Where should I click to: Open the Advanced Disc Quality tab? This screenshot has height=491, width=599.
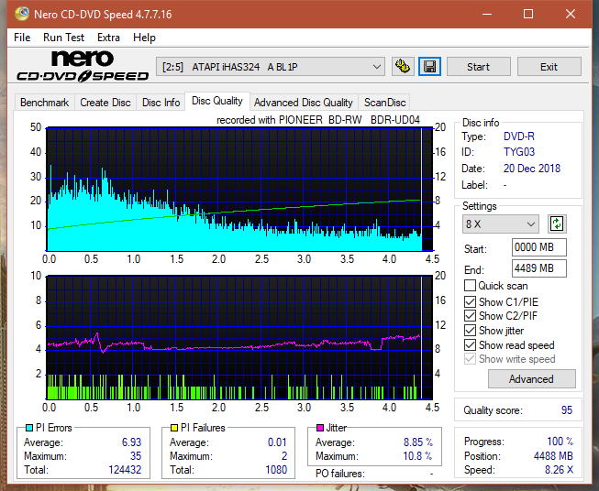click(304, 103)
